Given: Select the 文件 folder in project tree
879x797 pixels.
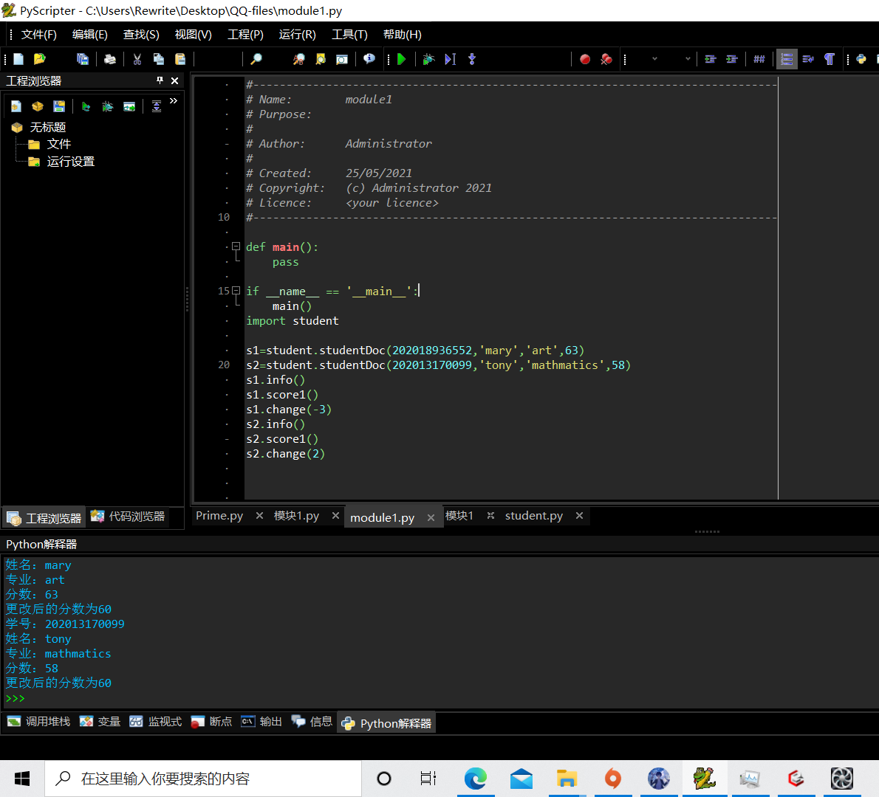Looking at the screenshot, I should point(59,144).
